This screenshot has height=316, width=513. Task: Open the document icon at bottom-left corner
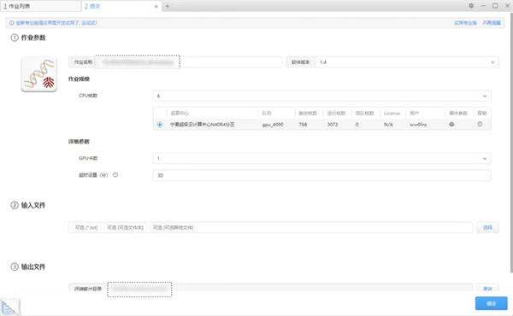coord(9,307)
